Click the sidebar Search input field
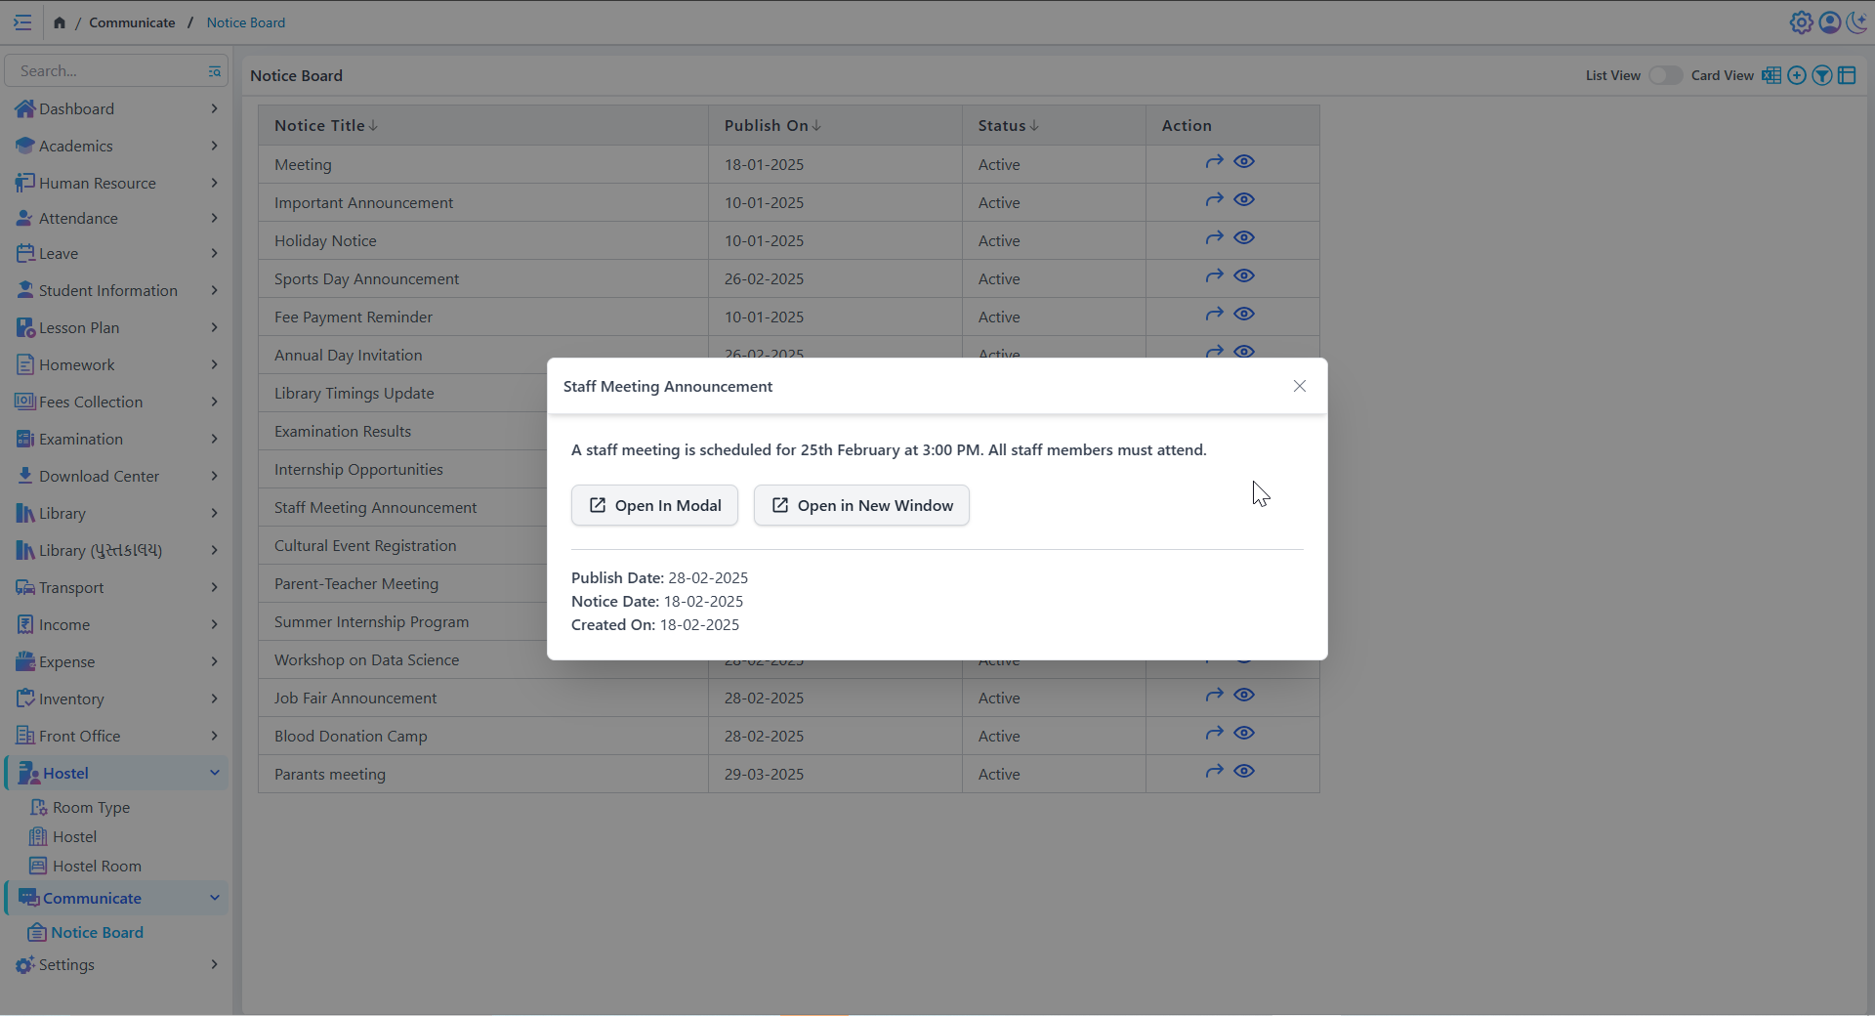 107,71
